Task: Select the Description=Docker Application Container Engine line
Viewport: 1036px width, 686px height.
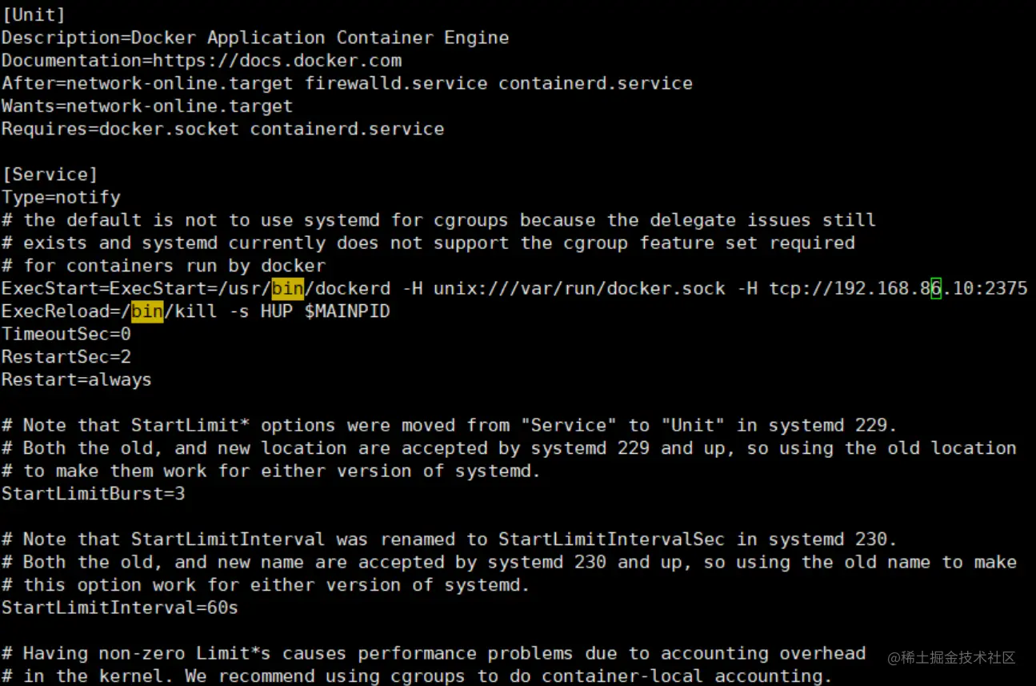Action: [255, 38]
